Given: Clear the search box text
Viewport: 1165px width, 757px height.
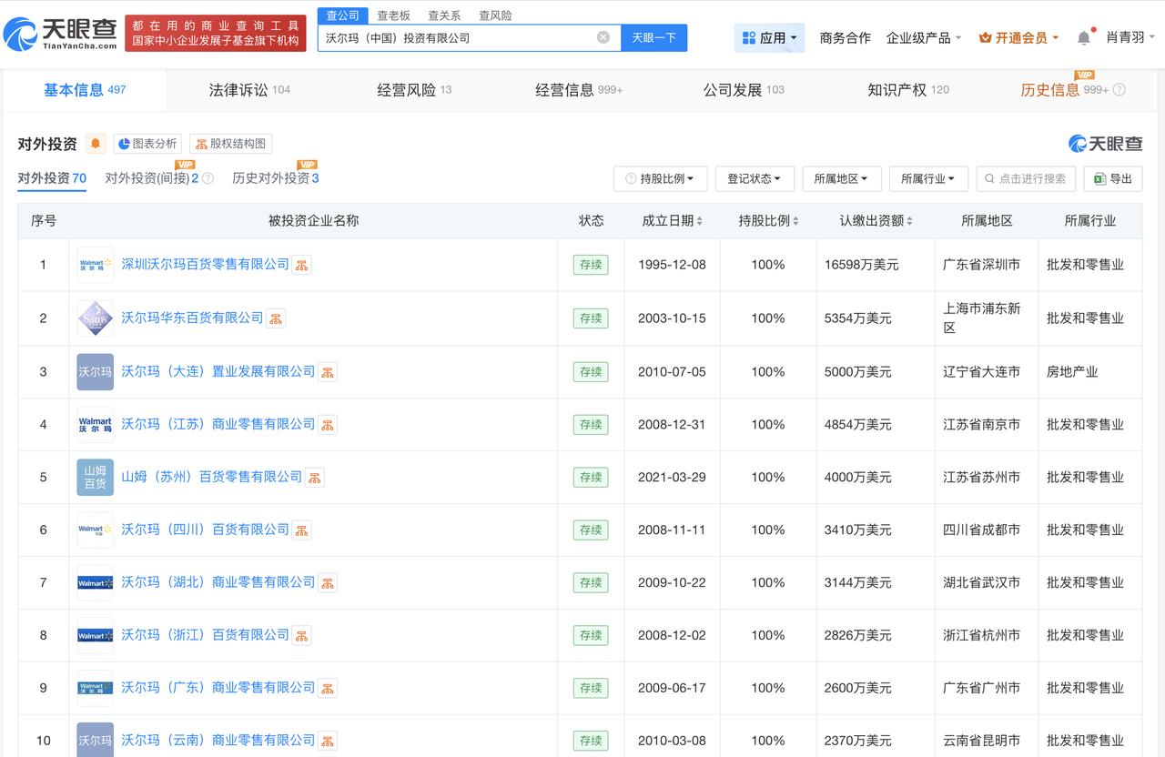Looking at the screenshot, I should (603, 37).
